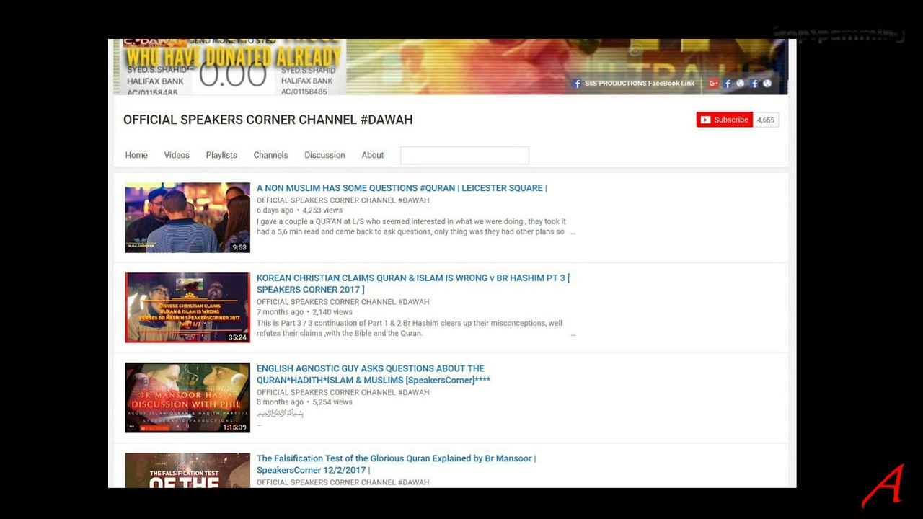The width and height of the screenshot is (923, 519).
Task: Open the Google+ icon in the channel banner
Action: (713, 84)
